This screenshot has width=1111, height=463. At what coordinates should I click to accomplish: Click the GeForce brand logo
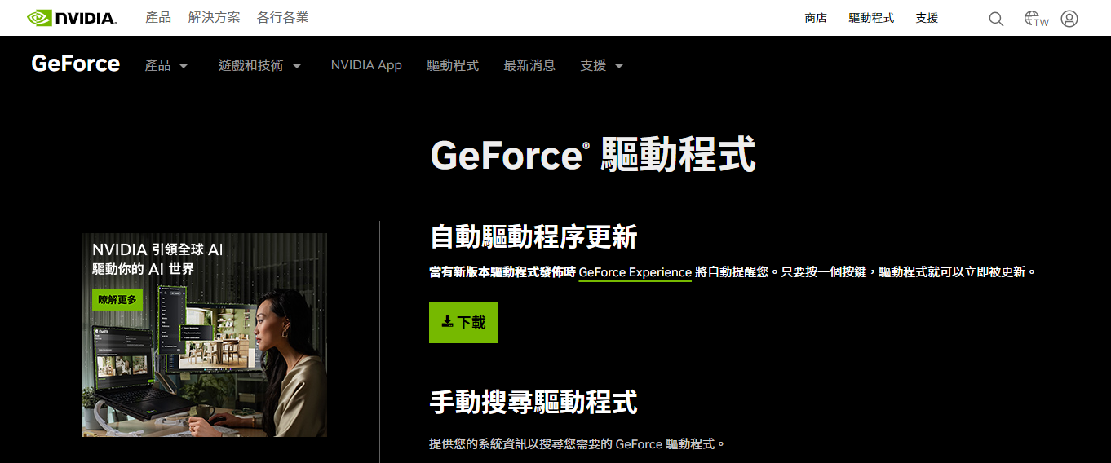76,64
